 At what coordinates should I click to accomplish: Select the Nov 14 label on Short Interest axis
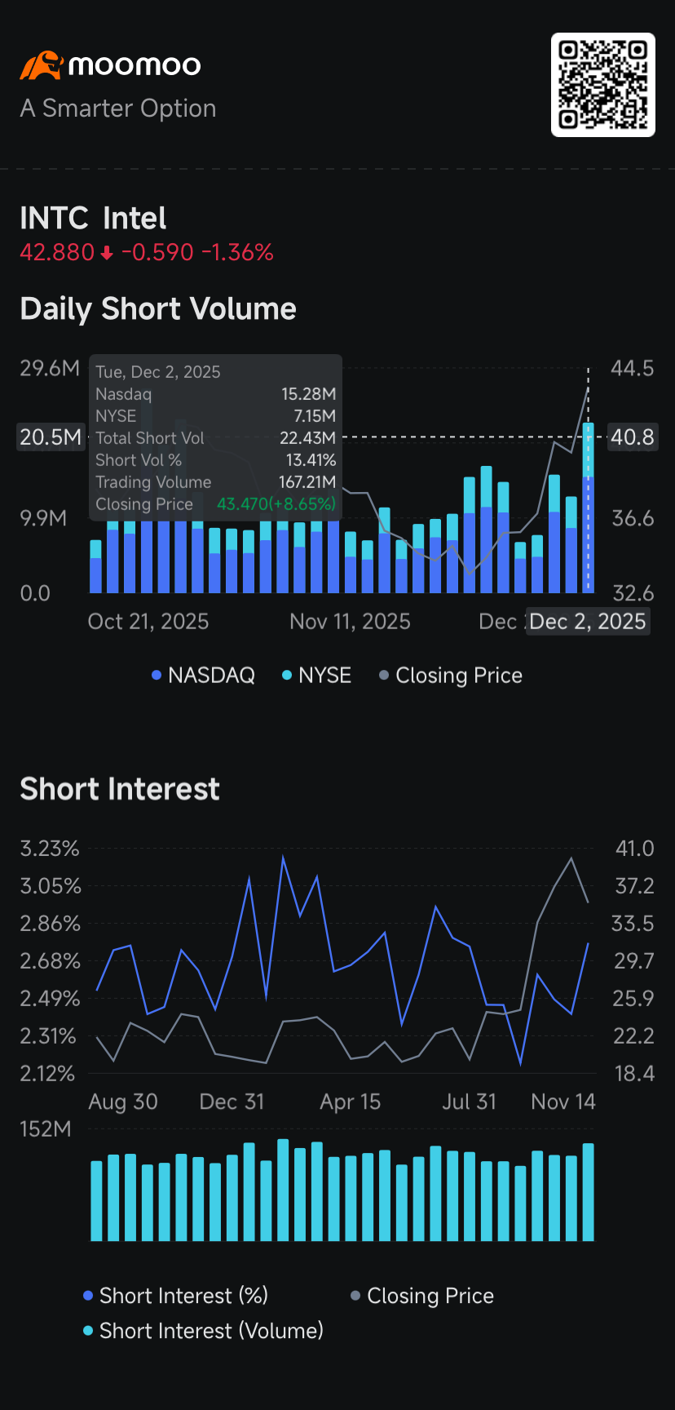click(563, 1102)
